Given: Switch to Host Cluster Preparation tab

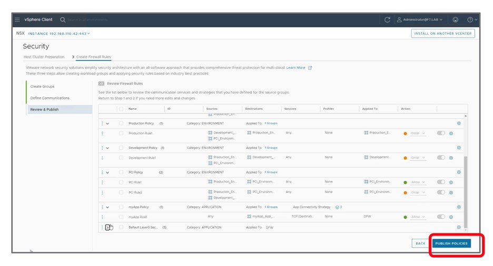Looking at the screenshot, I should [x=44, y=57].
